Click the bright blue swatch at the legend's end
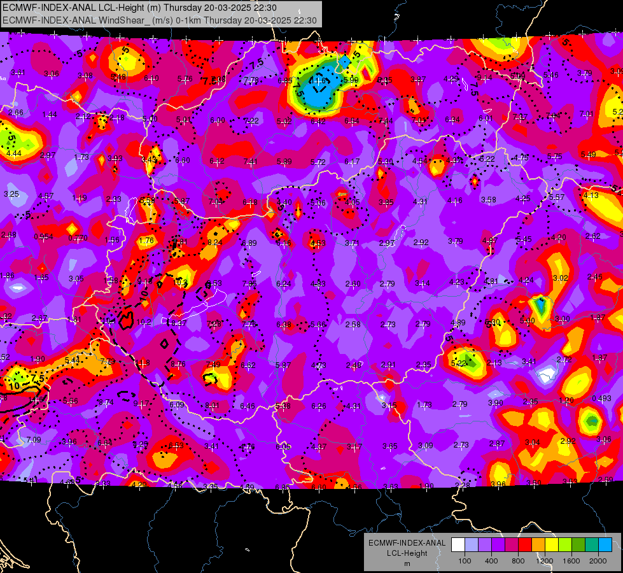 (605, 545)
